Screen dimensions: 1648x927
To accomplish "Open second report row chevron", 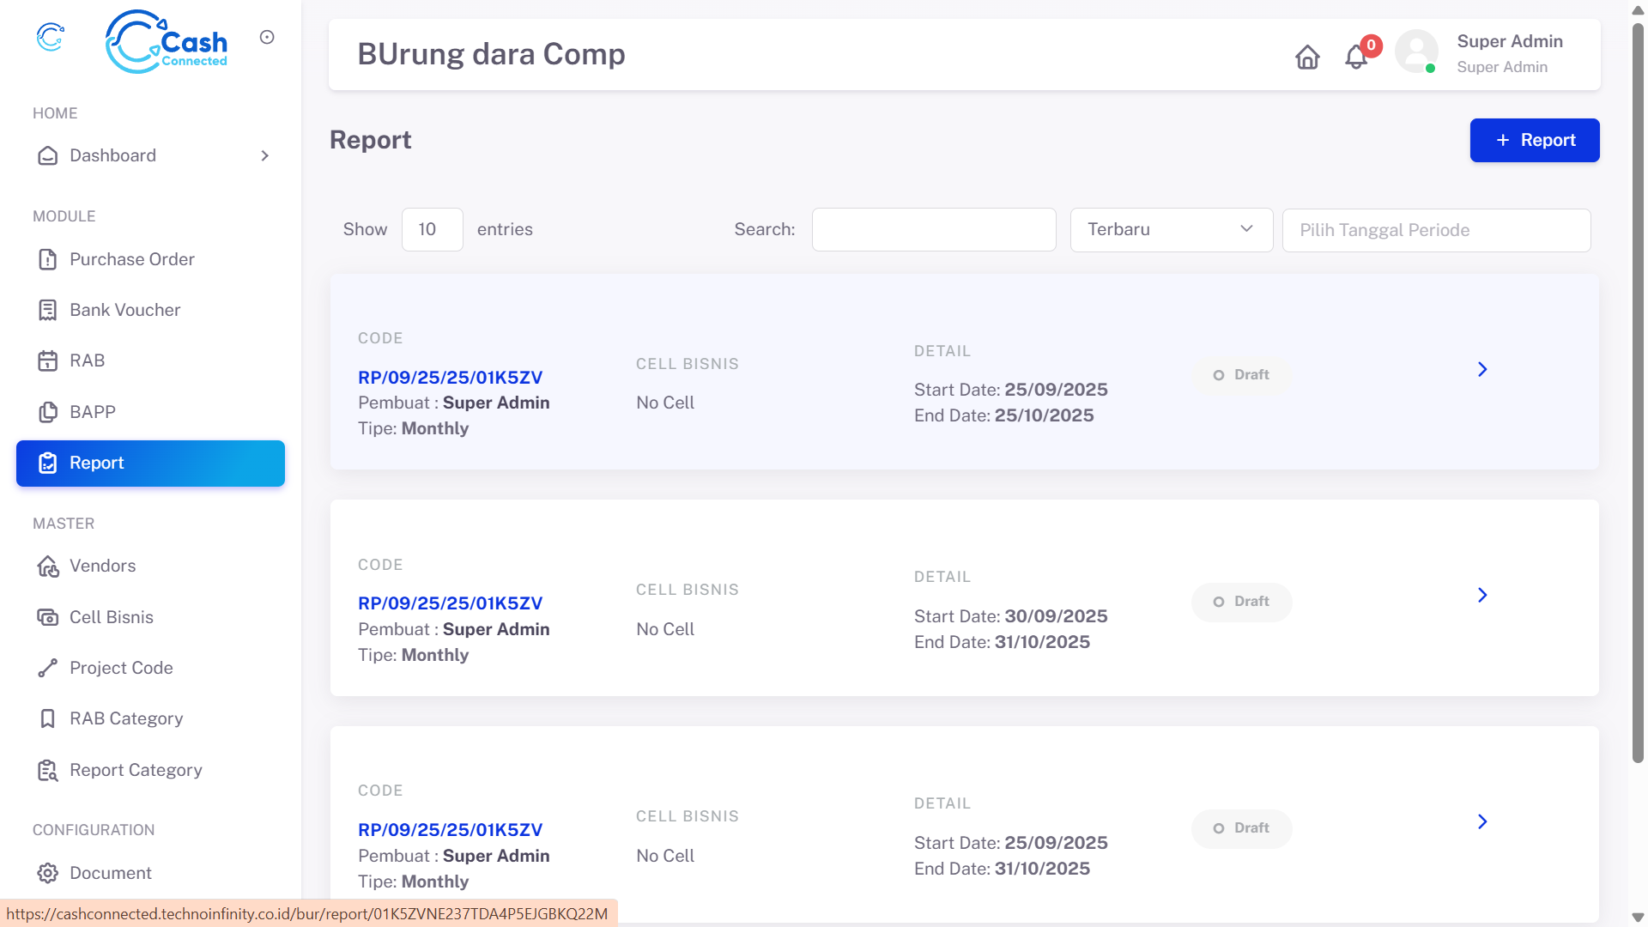I will [x=1482, y=596].
